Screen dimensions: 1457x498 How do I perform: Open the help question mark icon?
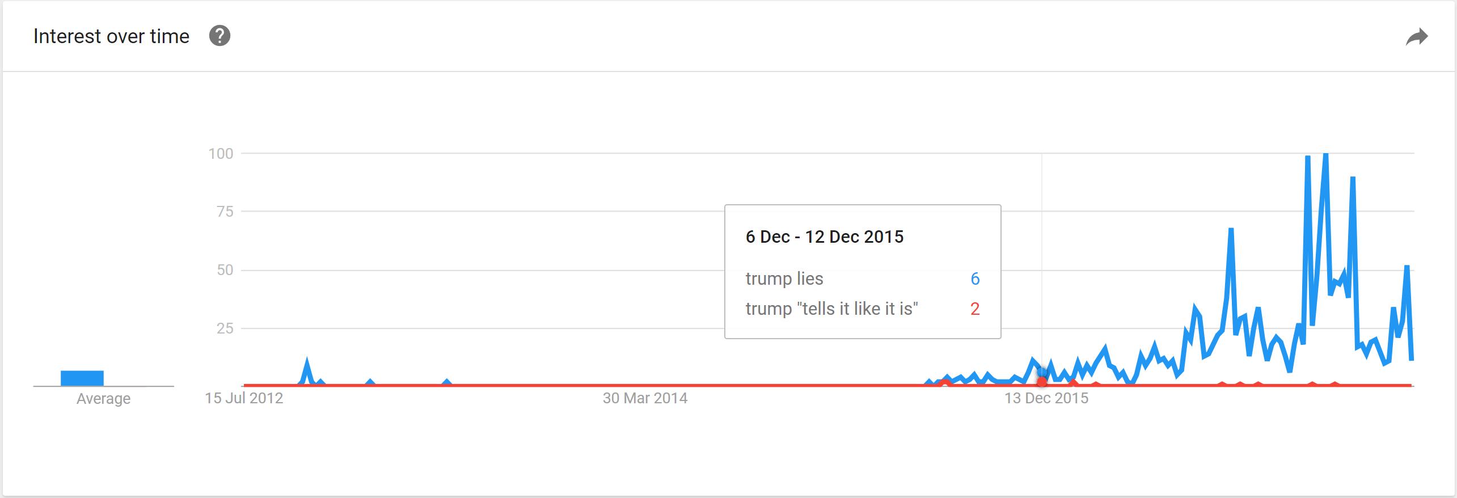[219, 36]
